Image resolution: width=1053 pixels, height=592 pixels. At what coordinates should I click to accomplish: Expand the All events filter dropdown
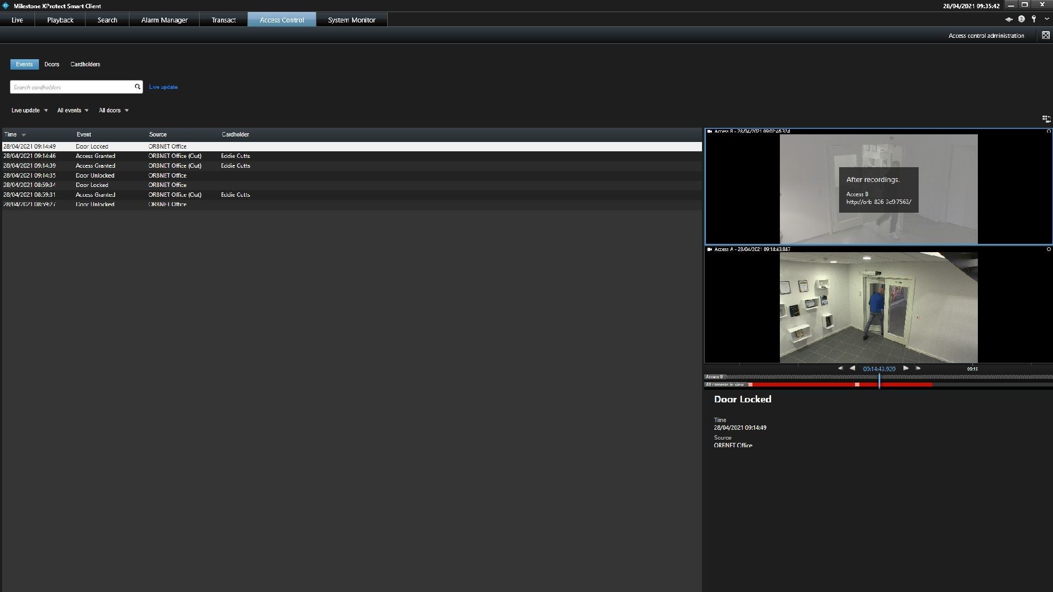tap(73, 110)
